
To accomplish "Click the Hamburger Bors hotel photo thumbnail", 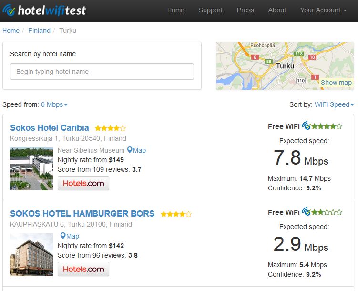I will coord(31,255).
